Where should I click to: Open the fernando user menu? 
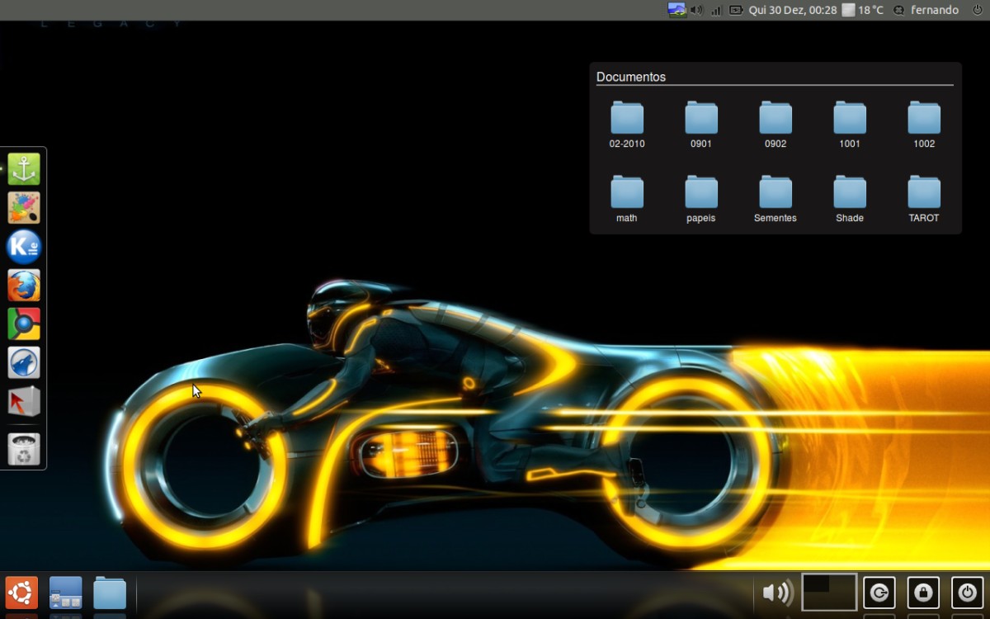pos(935,10)
